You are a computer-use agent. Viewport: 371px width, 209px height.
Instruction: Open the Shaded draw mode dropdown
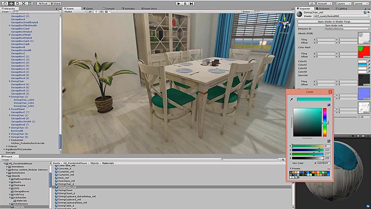click(x=75, y=12)
